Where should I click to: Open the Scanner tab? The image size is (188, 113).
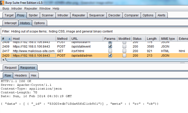coord(48,15)
